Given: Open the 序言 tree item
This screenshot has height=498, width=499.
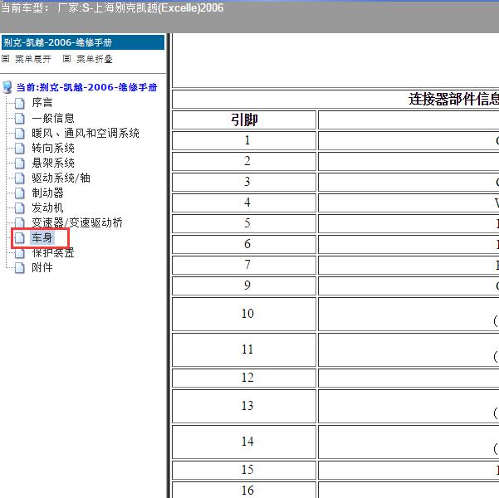Looking at the screenshot, I should [x=42, y=102].
